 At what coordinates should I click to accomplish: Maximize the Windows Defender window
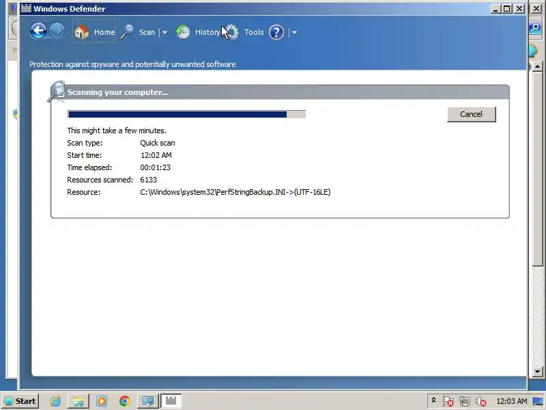507,9
